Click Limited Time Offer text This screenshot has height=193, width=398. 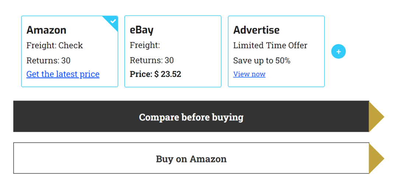click(270, 45)
